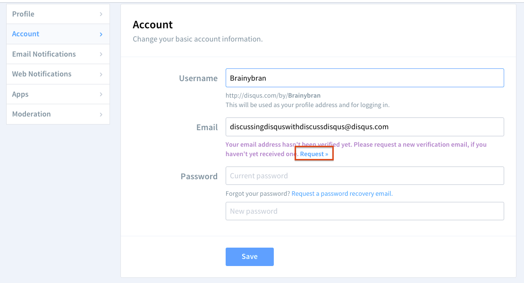Click the chevron arrow beside Profile
Screen dimensions: 524x283
coord(101,14)
